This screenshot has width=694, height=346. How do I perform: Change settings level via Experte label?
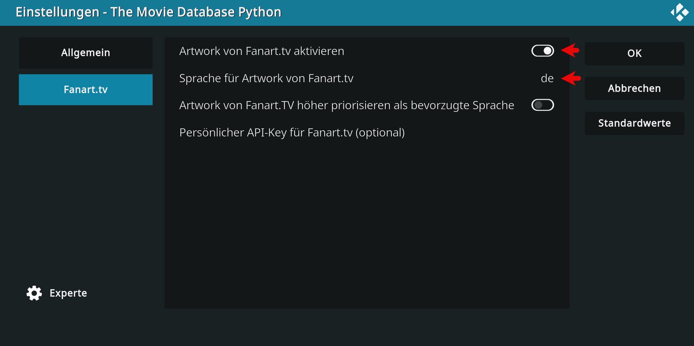pyautogui.click(x=68, y=293)
